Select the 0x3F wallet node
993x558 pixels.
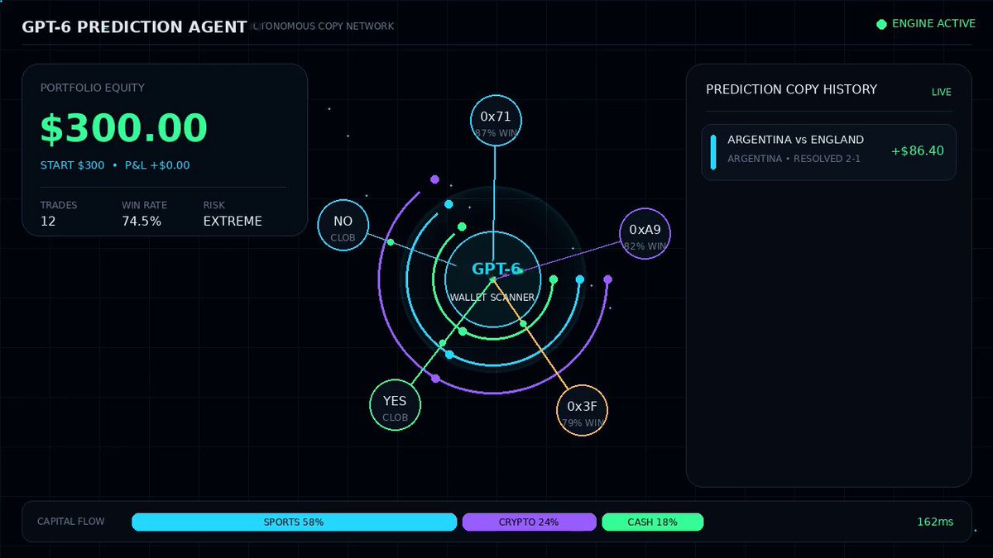583,410
